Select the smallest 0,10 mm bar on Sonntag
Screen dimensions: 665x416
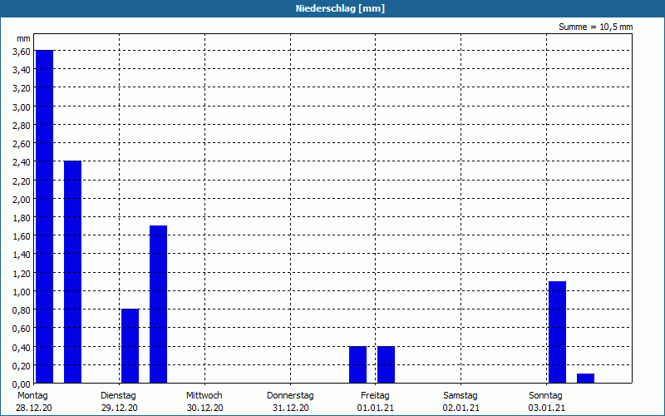coord(586,379)
